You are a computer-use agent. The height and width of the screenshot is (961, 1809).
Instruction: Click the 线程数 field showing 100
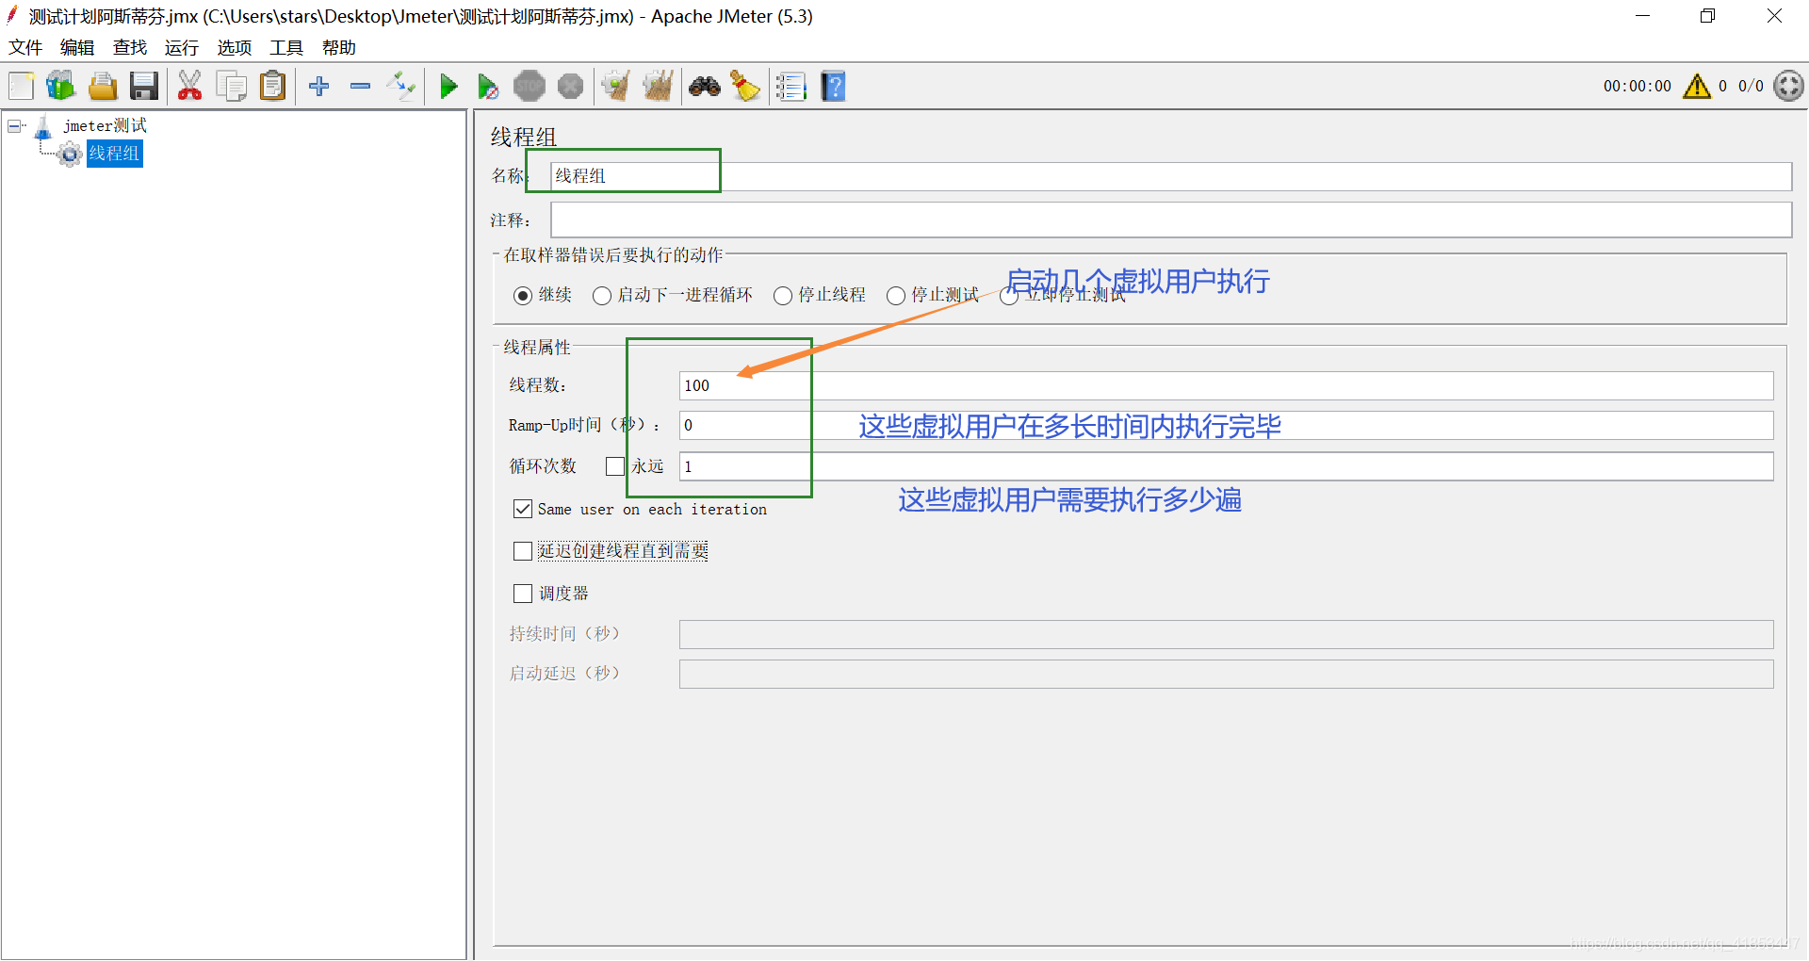click(x=1226, y=385)
